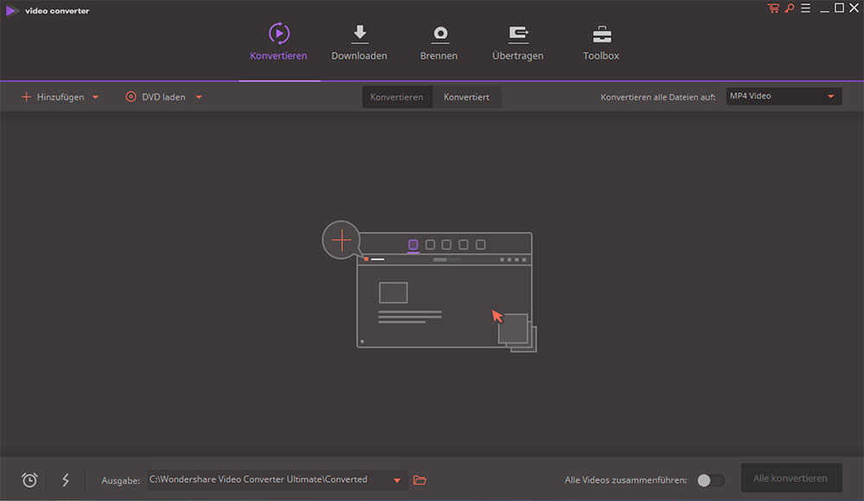
Task: Maximize the video converter window
Action: pyautogui.click(x=839, y=8)
